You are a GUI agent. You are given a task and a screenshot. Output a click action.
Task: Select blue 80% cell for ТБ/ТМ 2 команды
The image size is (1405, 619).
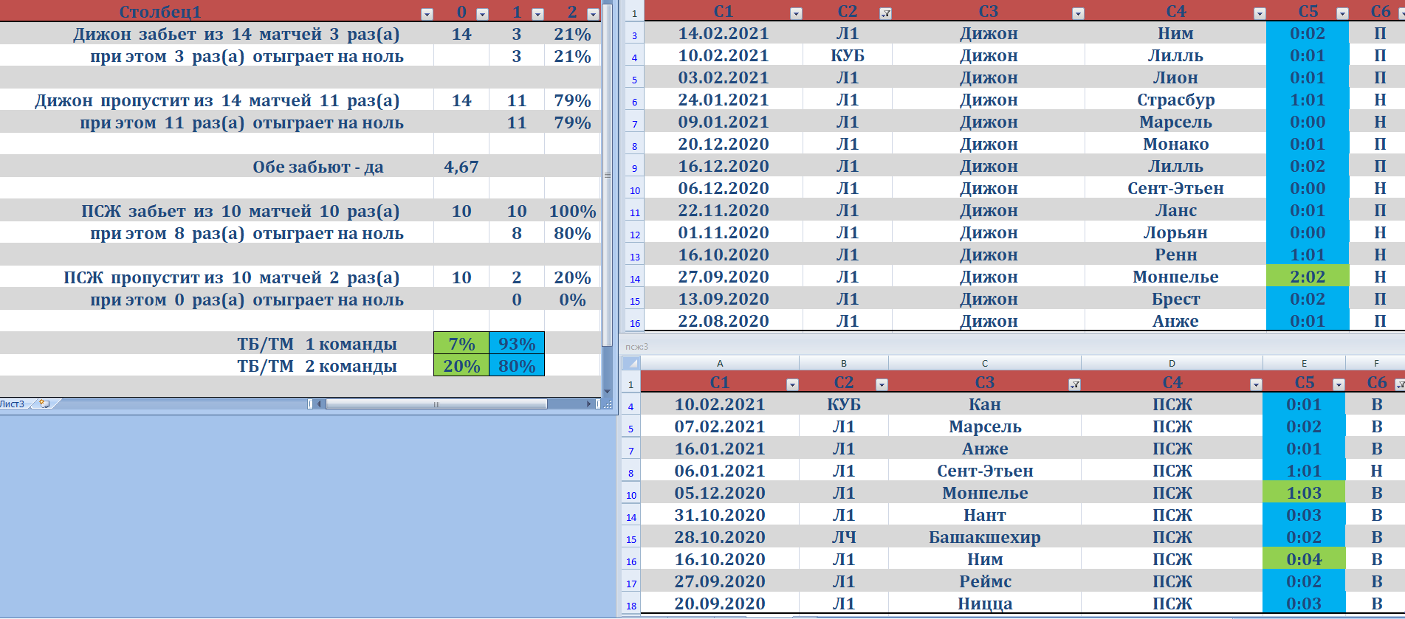click(517, 365)
